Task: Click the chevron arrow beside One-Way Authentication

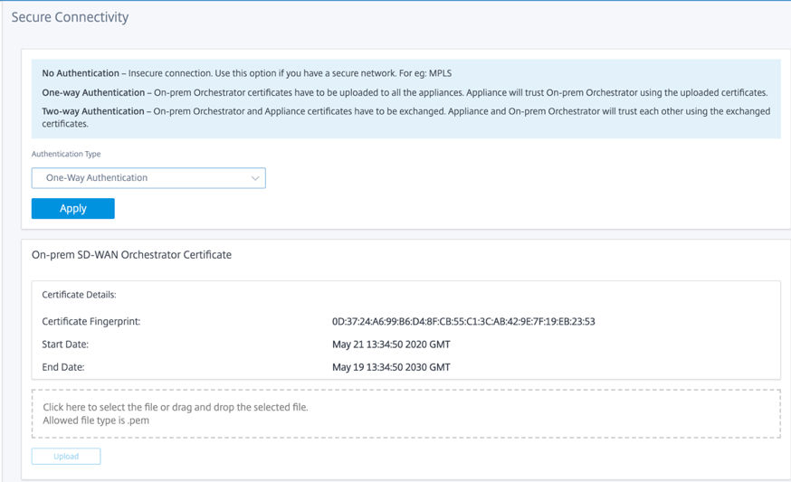Action: pos(255,178)
